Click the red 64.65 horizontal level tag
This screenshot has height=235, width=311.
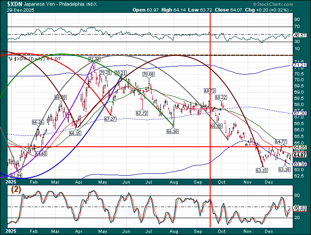300,147
